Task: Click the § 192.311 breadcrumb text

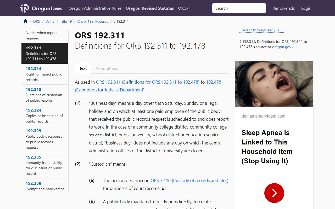Action: click(x=121, y=21)
